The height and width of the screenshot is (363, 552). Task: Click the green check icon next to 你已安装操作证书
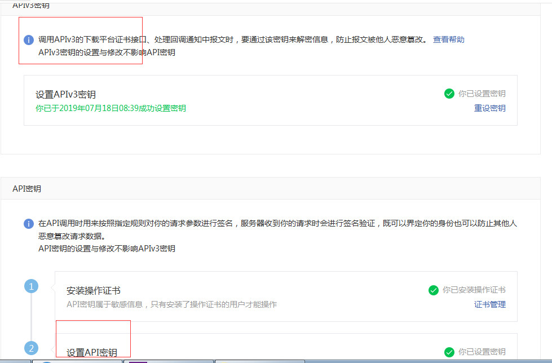pyautogui.click(x=434, y=290)
